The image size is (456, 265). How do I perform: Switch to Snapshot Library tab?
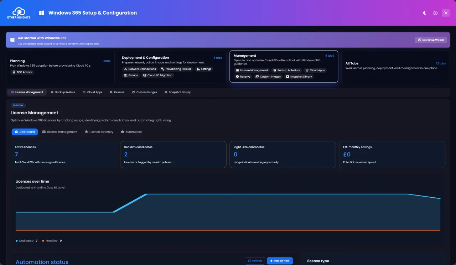click(x=177, y=92)
